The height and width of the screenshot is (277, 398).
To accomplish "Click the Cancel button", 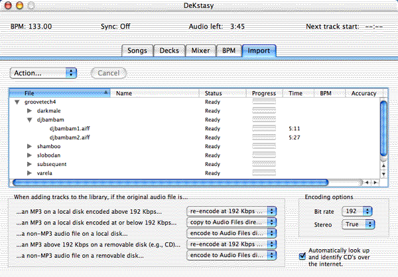I will coord(109,73).
